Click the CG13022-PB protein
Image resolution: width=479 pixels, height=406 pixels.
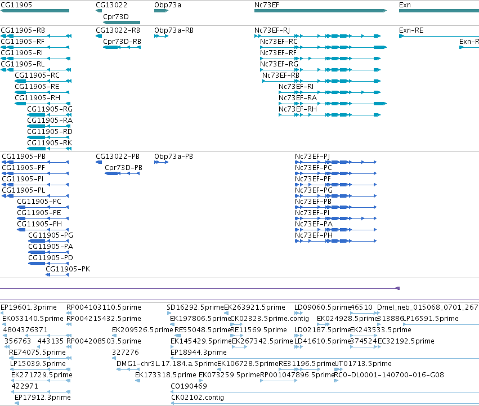point(99,162)
